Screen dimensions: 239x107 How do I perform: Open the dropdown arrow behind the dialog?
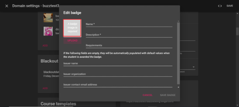click(194, 67)
